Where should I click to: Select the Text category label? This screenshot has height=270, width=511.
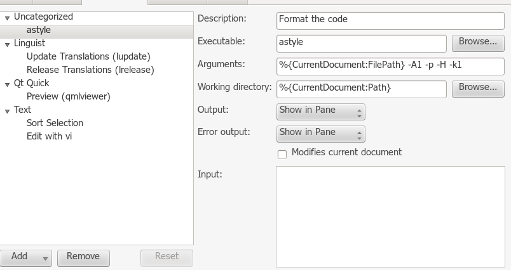point(22,110)
